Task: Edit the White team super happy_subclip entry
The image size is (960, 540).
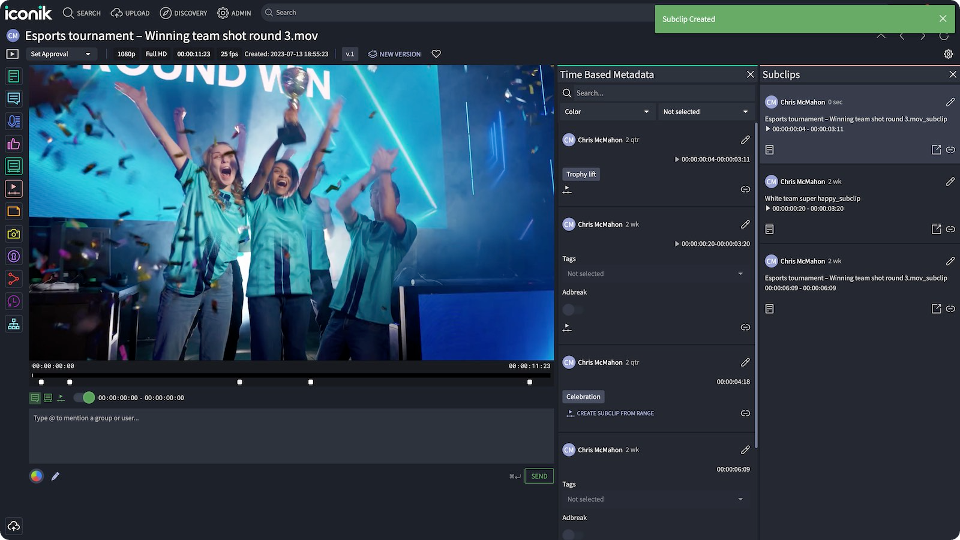Action: pos(950,181)
